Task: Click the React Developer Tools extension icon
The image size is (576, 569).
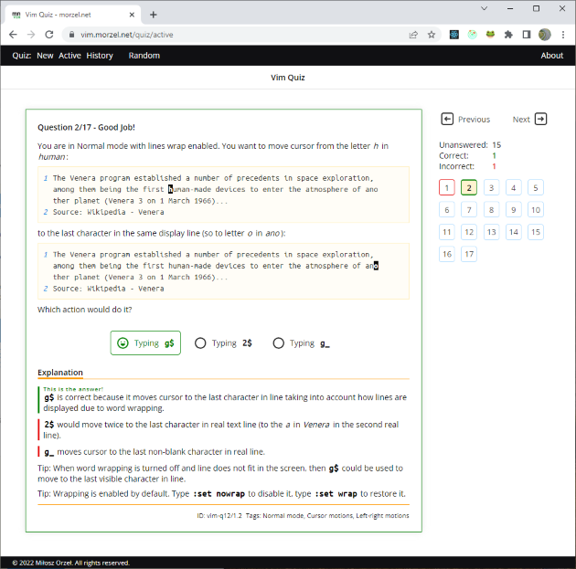Action: coord(453,34)
